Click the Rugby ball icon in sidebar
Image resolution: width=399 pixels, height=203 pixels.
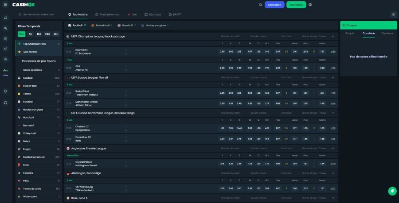(19, 149)
